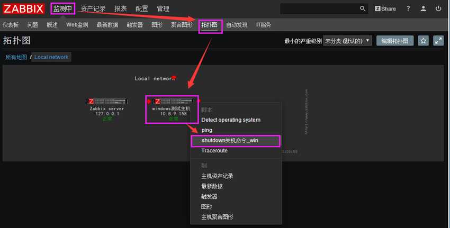The width and height of the screenshot is (450, 228).
Task: Open the 监测中 menu
Action: pos(62,8)
